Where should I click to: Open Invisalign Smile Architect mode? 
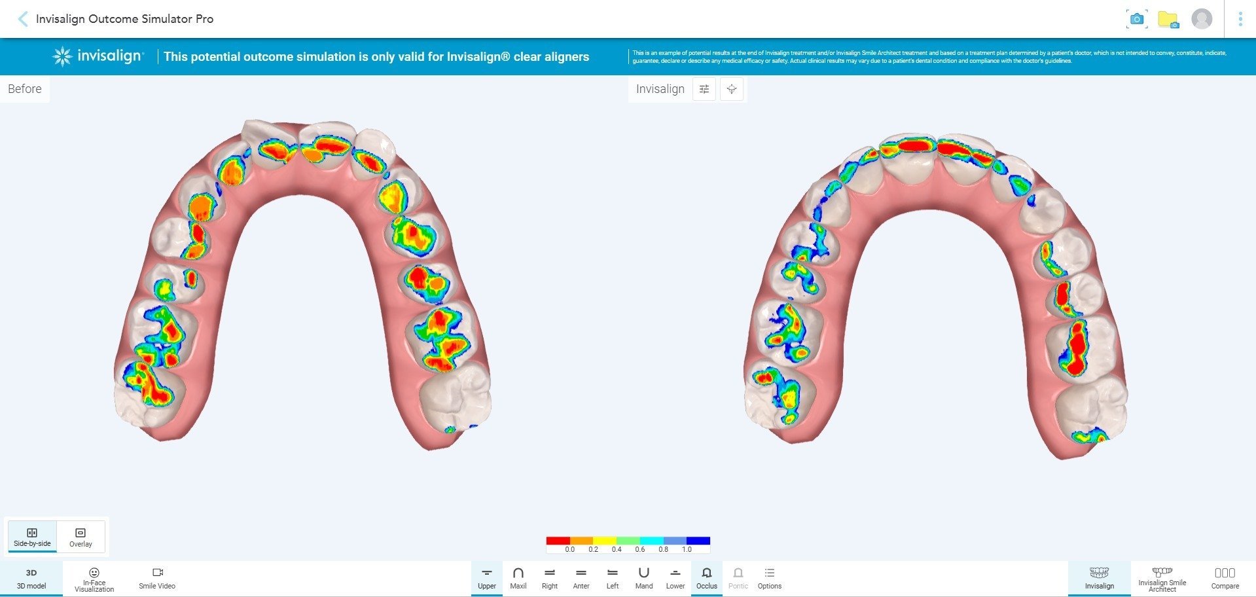click(1162, 579)
